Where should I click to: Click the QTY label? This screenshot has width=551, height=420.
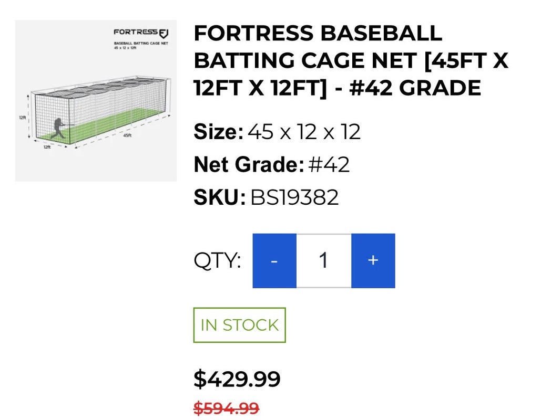pyautogui.click(x=217, y=261)
